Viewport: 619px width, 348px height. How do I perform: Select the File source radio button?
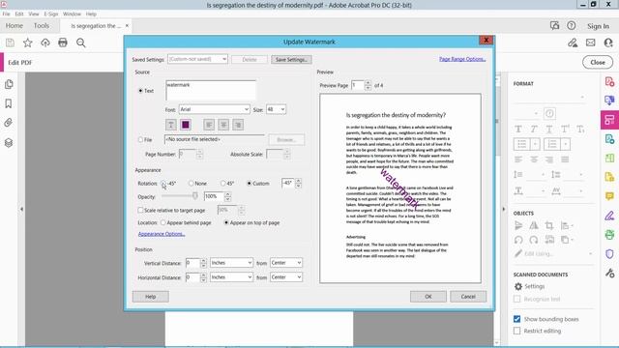click(140, 139)
